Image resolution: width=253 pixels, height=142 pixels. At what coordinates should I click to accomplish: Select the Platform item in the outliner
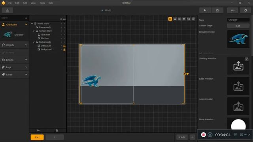click(45, 38)
